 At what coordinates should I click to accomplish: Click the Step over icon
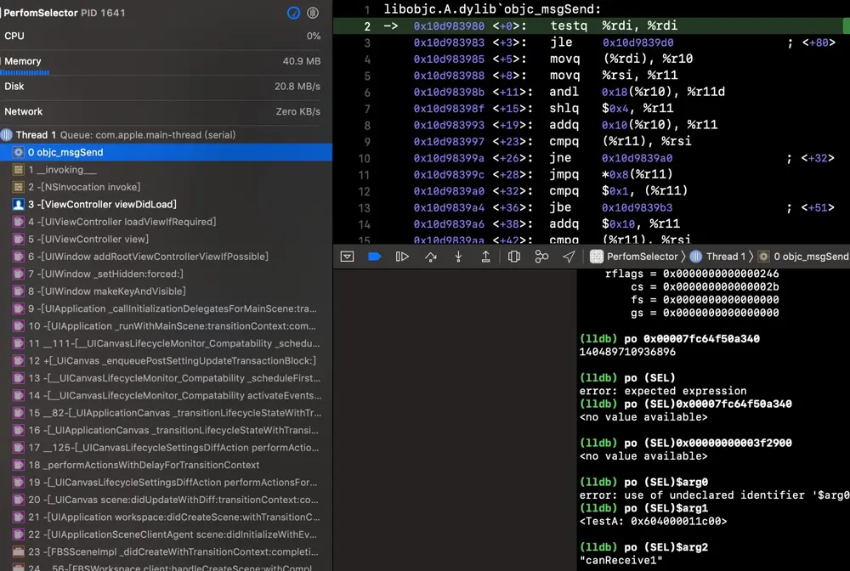coord(431,257)
